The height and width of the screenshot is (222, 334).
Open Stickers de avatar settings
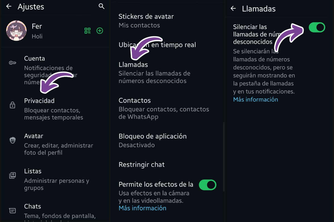point(146,16)
